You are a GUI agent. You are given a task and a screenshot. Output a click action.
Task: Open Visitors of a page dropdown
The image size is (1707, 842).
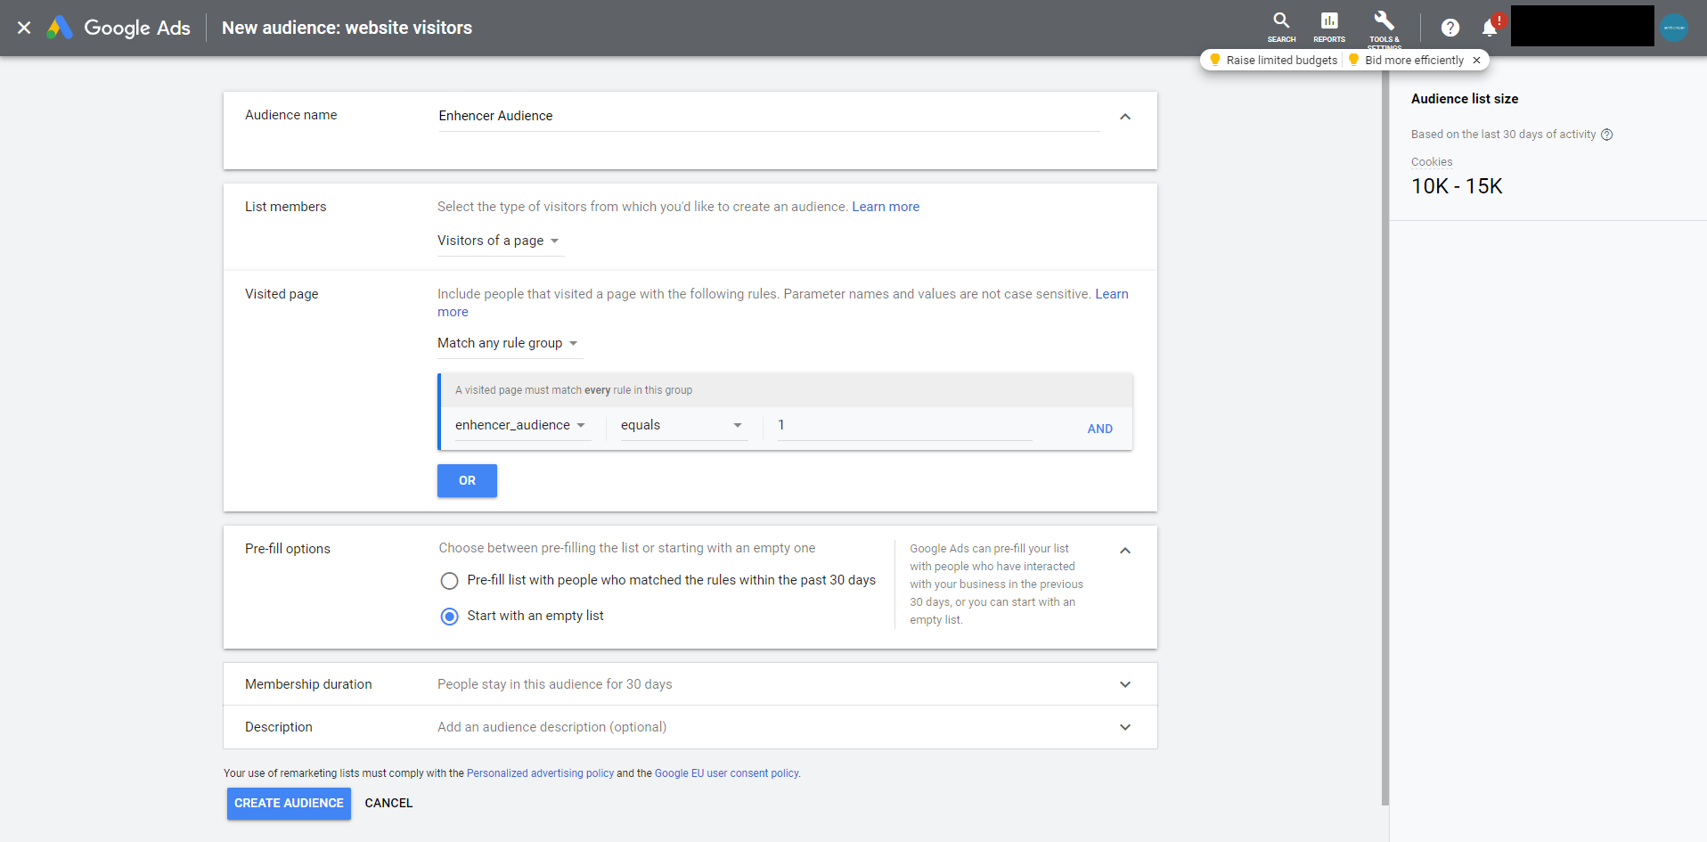(500, 241)
